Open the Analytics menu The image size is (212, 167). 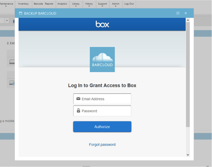click(62, 4)
